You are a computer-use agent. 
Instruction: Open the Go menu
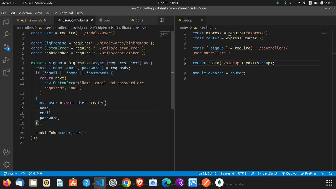coord(46,13)
